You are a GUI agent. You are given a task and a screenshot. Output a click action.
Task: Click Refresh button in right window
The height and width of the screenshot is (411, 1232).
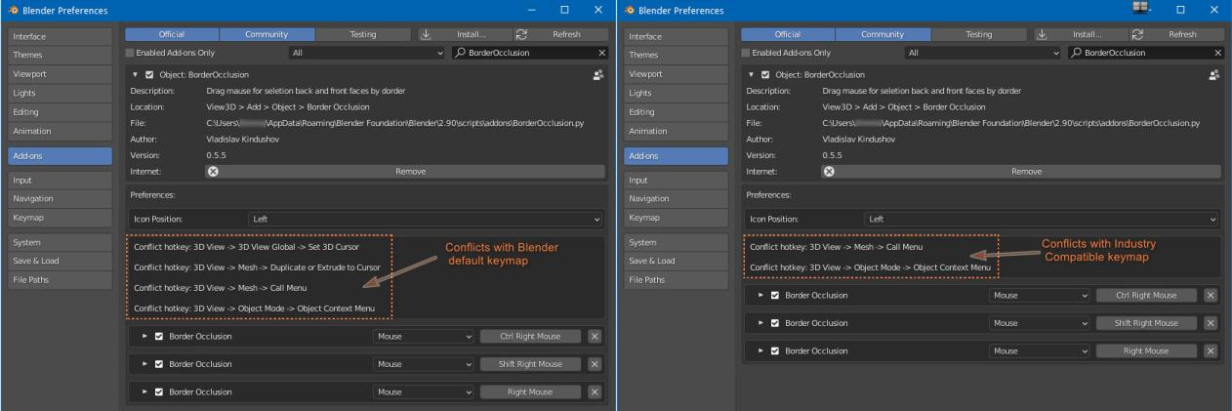tap(1175, 34)
